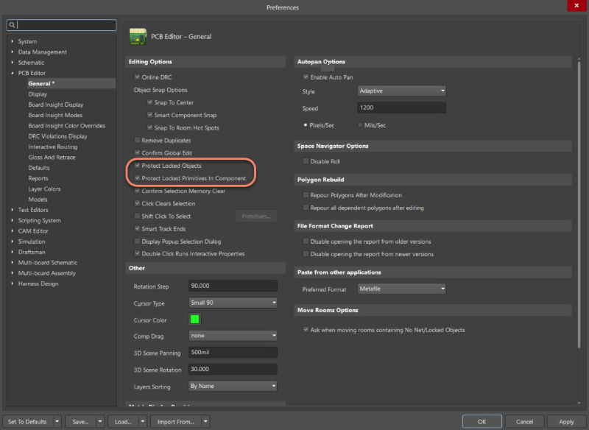The image size is (589, 430).
Task: Select Pixels/Sec radio button
Action: coord(306,125)
